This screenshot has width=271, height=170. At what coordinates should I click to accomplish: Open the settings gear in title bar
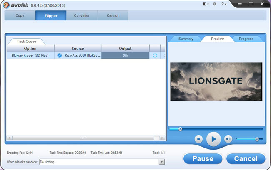tap(215, 4)
